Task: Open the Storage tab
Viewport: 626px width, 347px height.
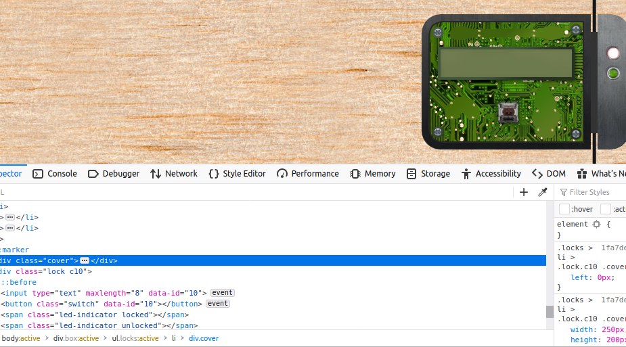Action: (x=428, y=173)
